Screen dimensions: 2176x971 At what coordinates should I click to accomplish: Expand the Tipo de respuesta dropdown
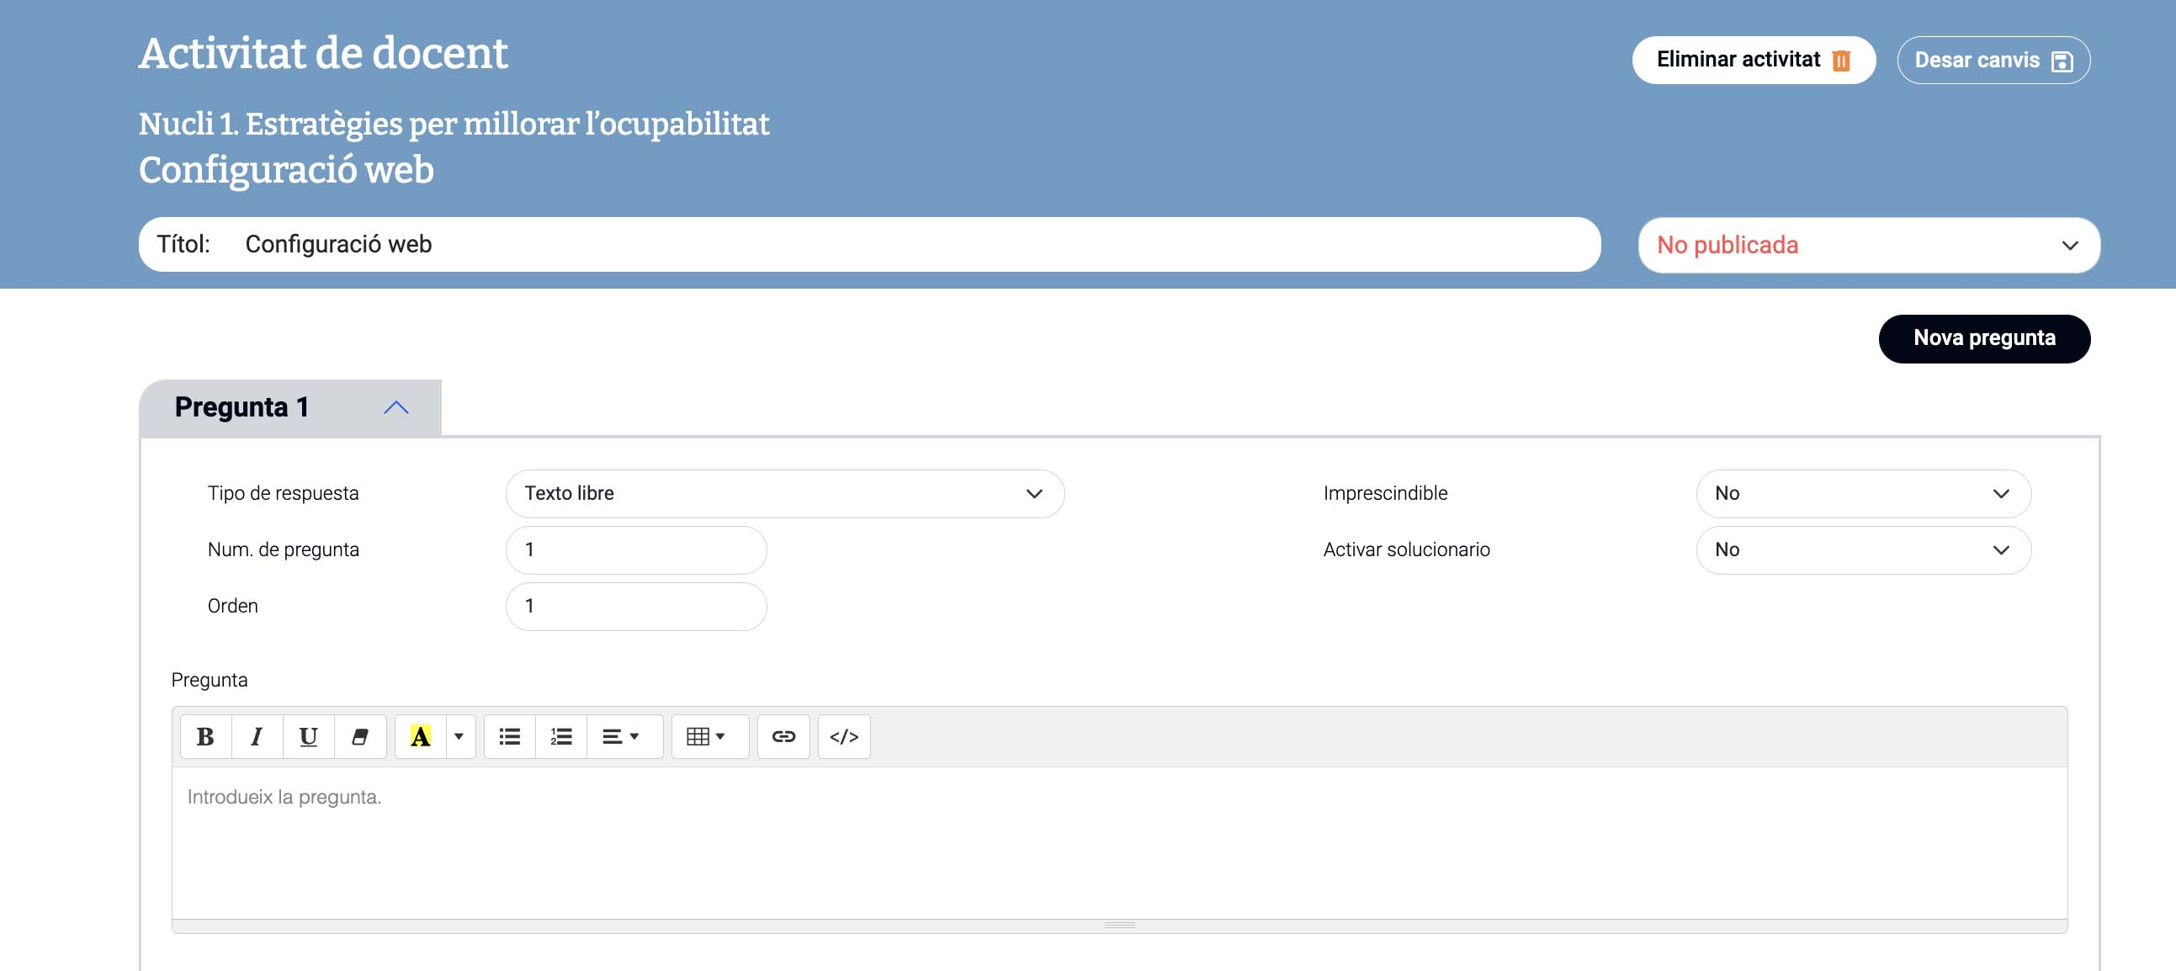(x=784, y=493)
